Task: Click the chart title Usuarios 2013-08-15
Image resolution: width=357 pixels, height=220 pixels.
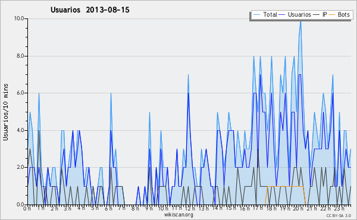Action: coord(90,10)
